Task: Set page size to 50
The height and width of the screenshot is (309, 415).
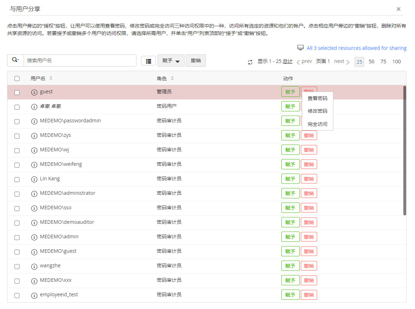Action: [371, 62]
